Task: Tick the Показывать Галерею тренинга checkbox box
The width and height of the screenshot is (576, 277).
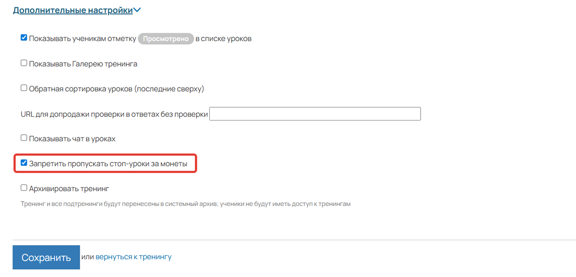Action: (24, 63)
